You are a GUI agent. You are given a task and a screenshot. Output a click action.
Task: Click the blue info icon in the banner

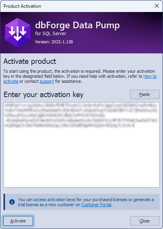[x=12, y=202]
